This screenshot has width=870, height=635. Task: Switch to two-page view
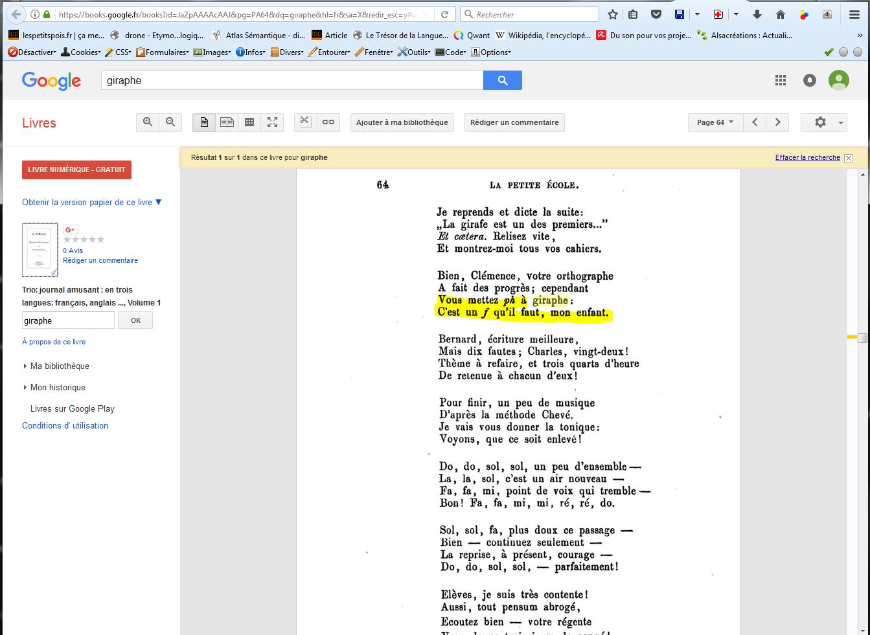(x=227, y=122)
